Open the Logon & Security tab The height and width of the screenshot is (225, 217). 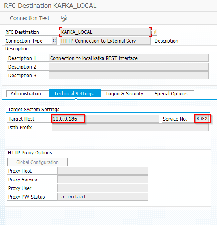click(125, 94)
